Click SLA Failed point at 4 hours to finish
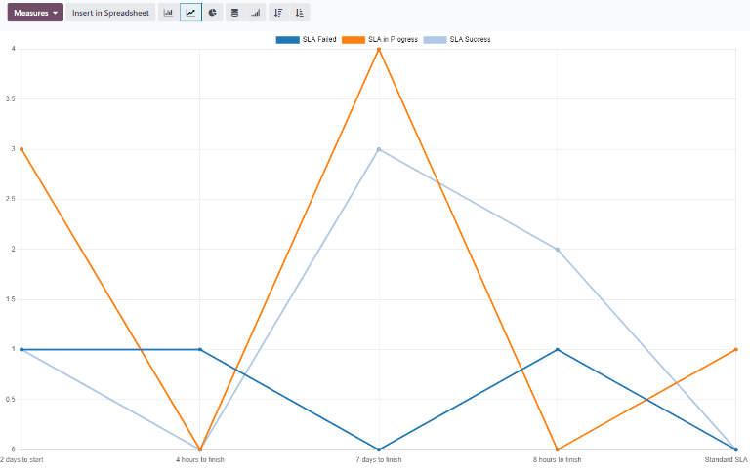 pyautogui.click(x=199, y=349)
